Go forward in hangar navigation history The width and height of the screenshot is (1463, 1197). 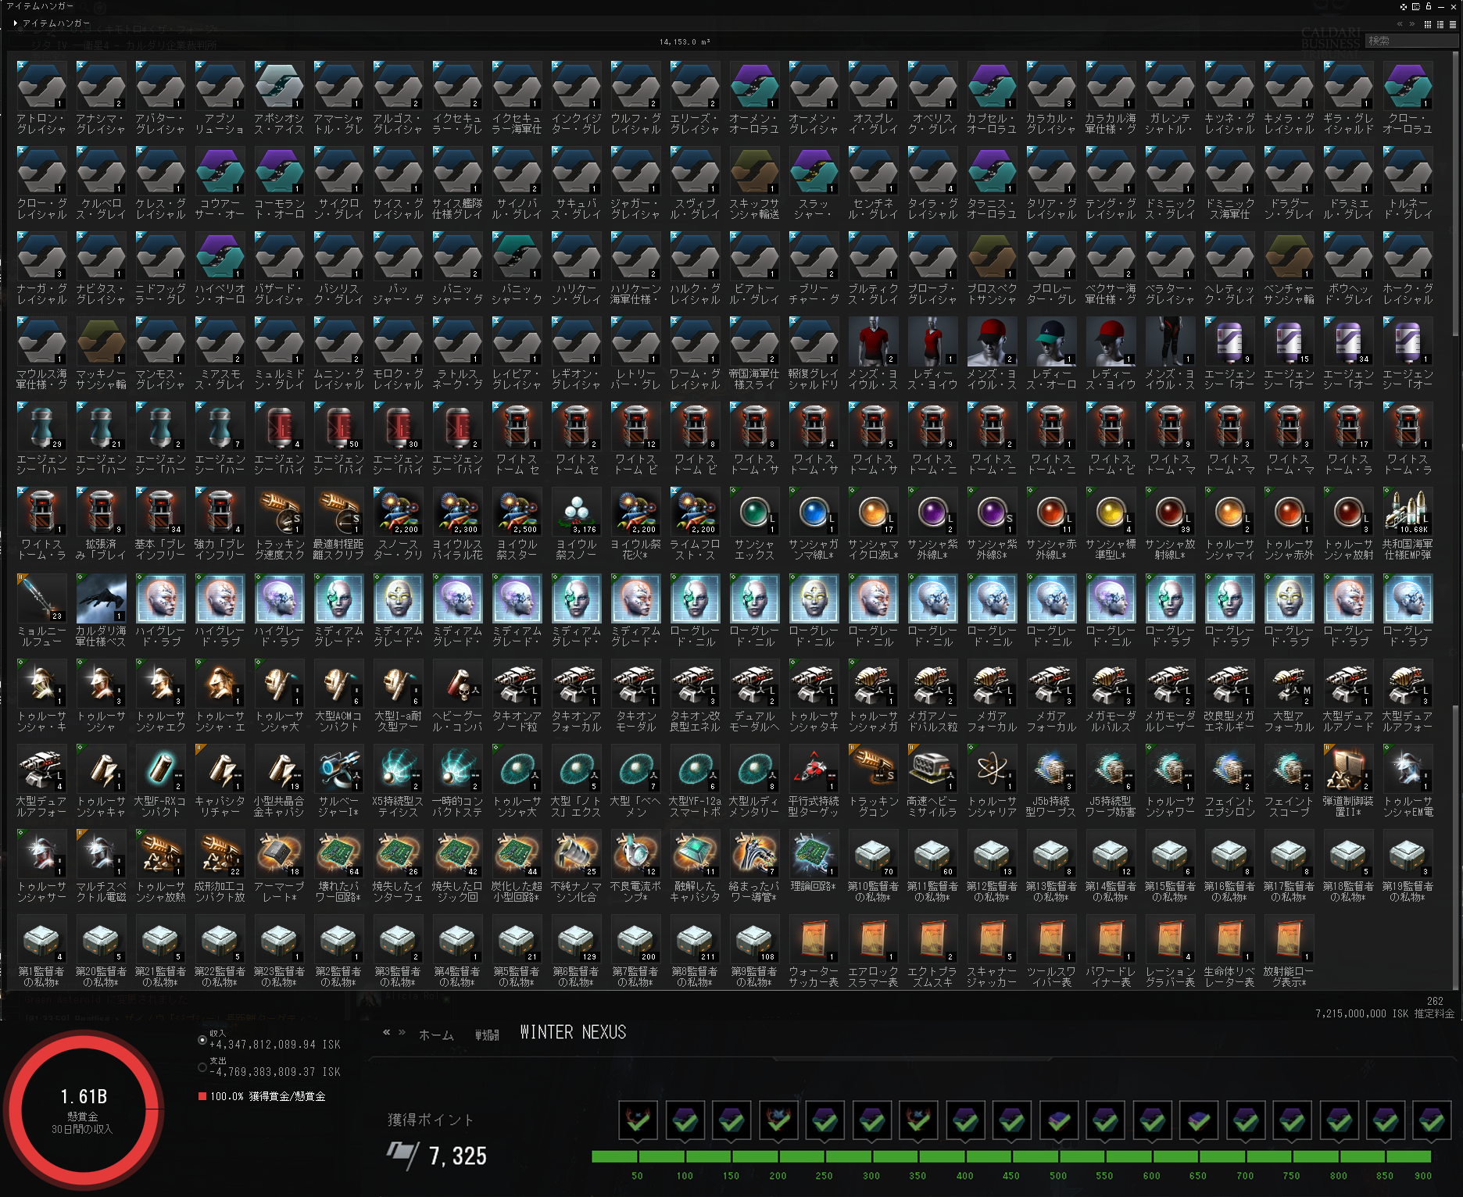(x=1411, y=24)
